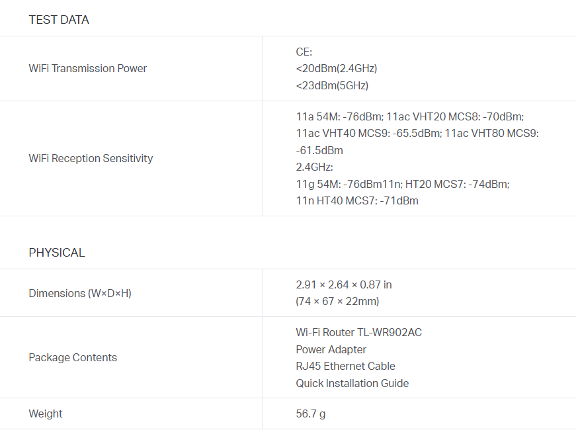Image resolution: width=576 pixels, height=434 pixels.
Task: Click the <23dBm(5GHz) power value
Action: (332, 86)
